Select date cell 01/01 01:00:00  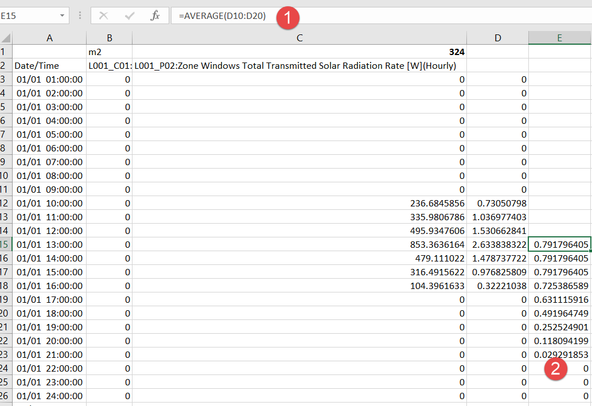(49, 79)
